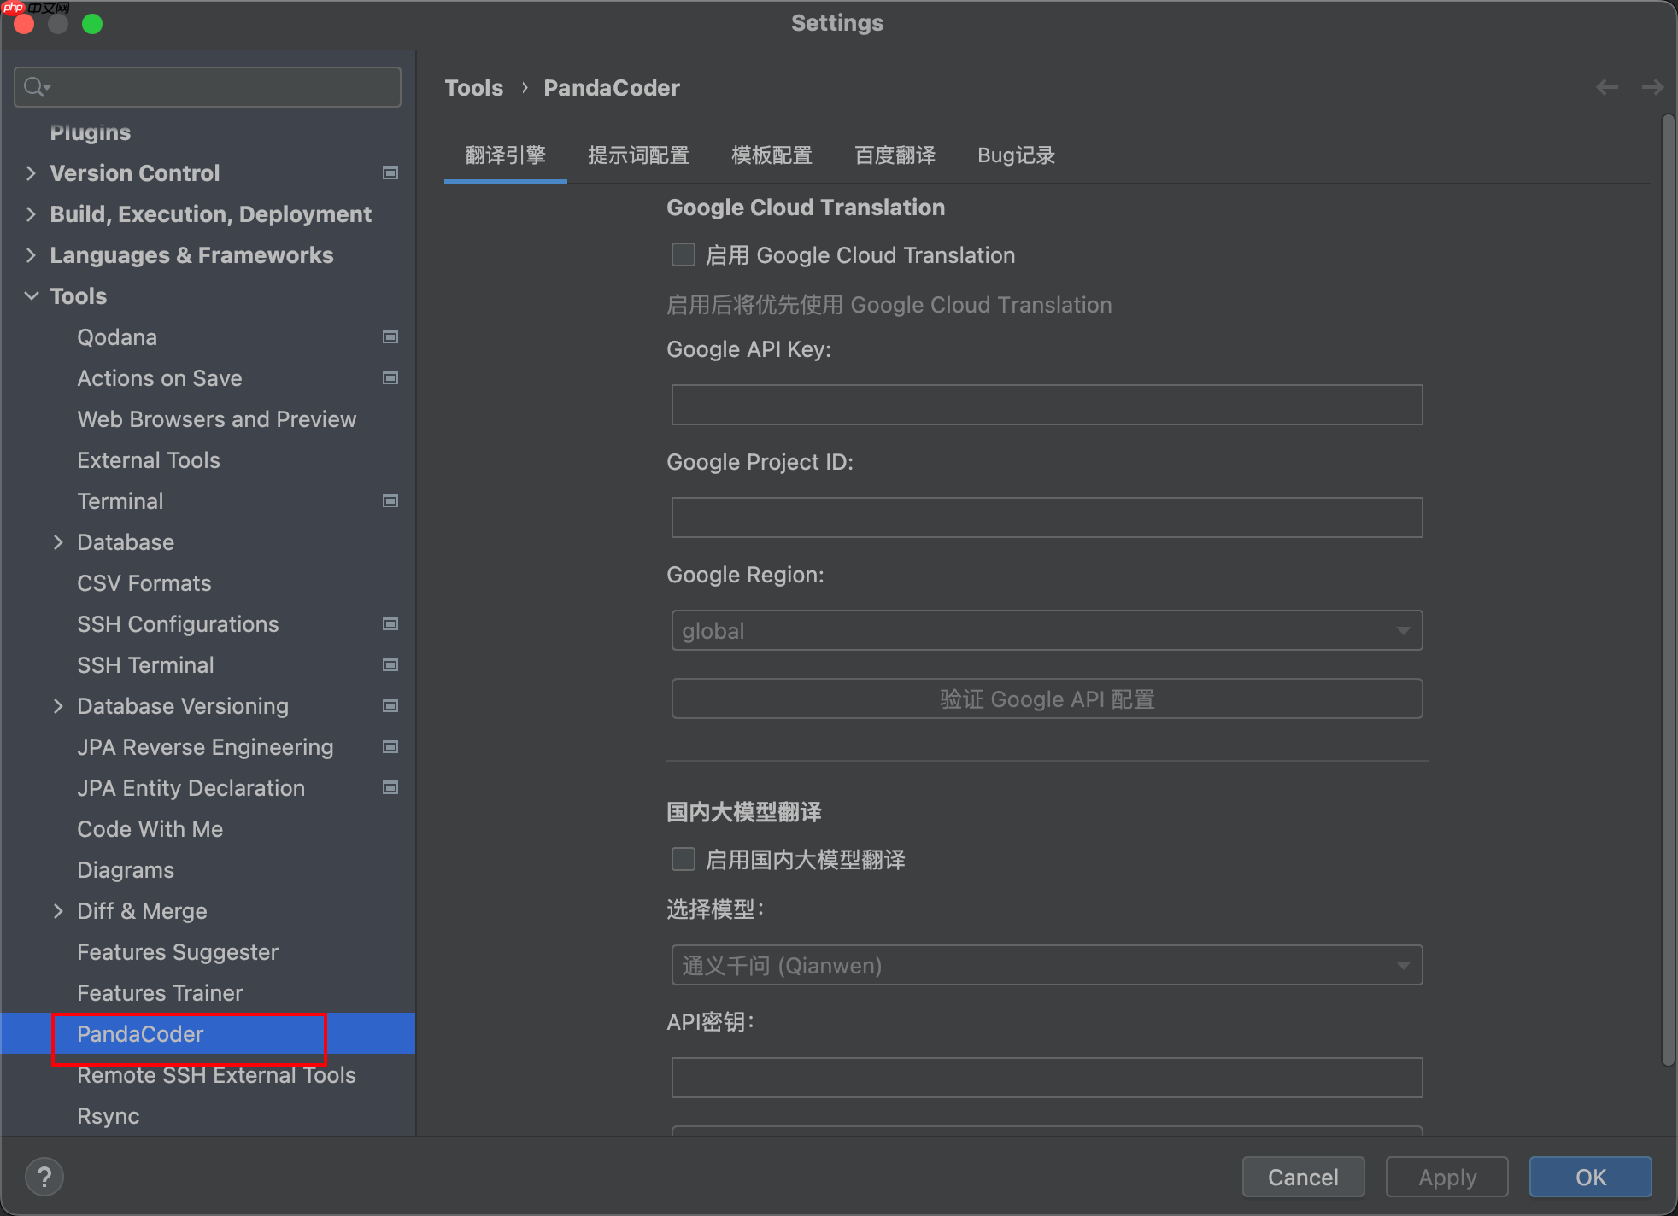This screenshot has height=1216, width=1678.
Task: Expand the Database tree item
Action: [x=58, y=541]
